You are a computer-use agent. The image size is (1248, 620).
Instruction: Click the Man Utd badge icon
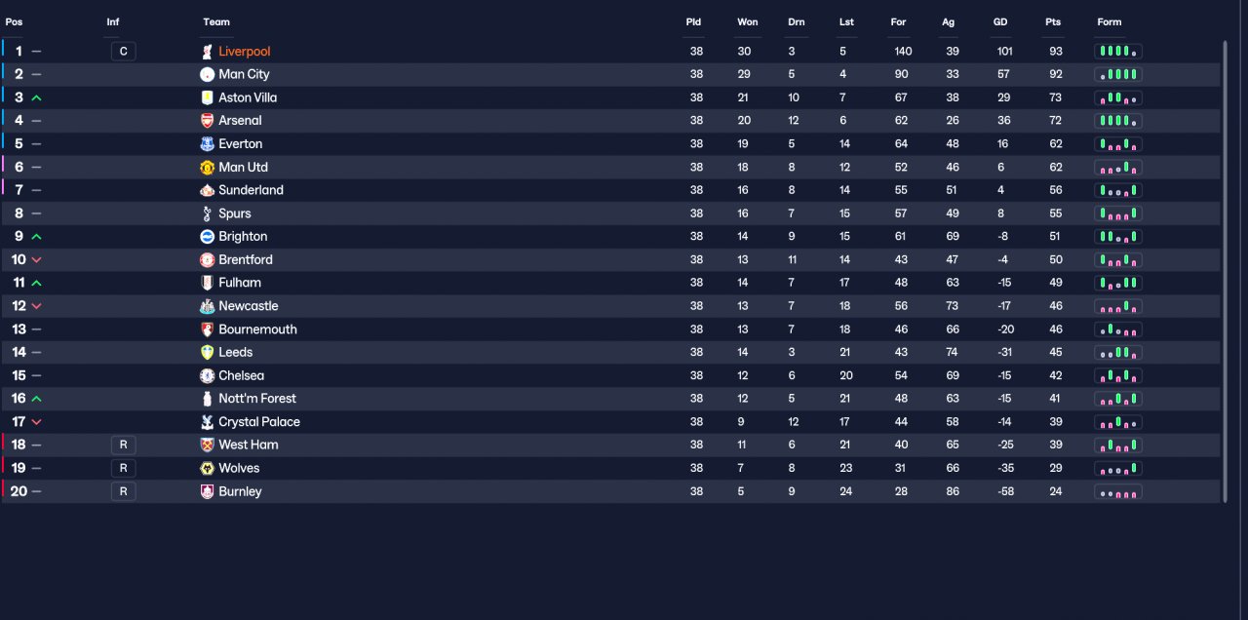click(x=207, y=167)
